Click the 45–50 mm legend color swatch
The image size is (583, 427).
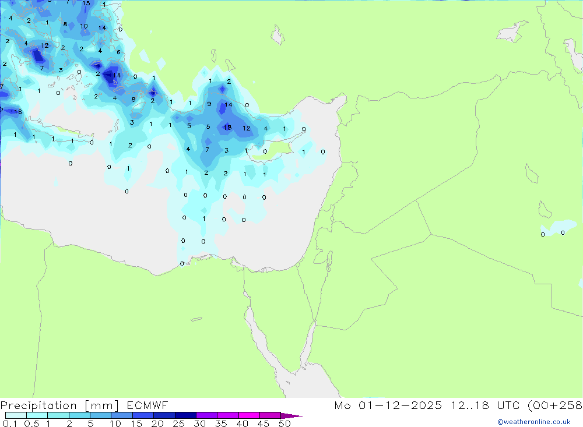[x=271, y=415]
